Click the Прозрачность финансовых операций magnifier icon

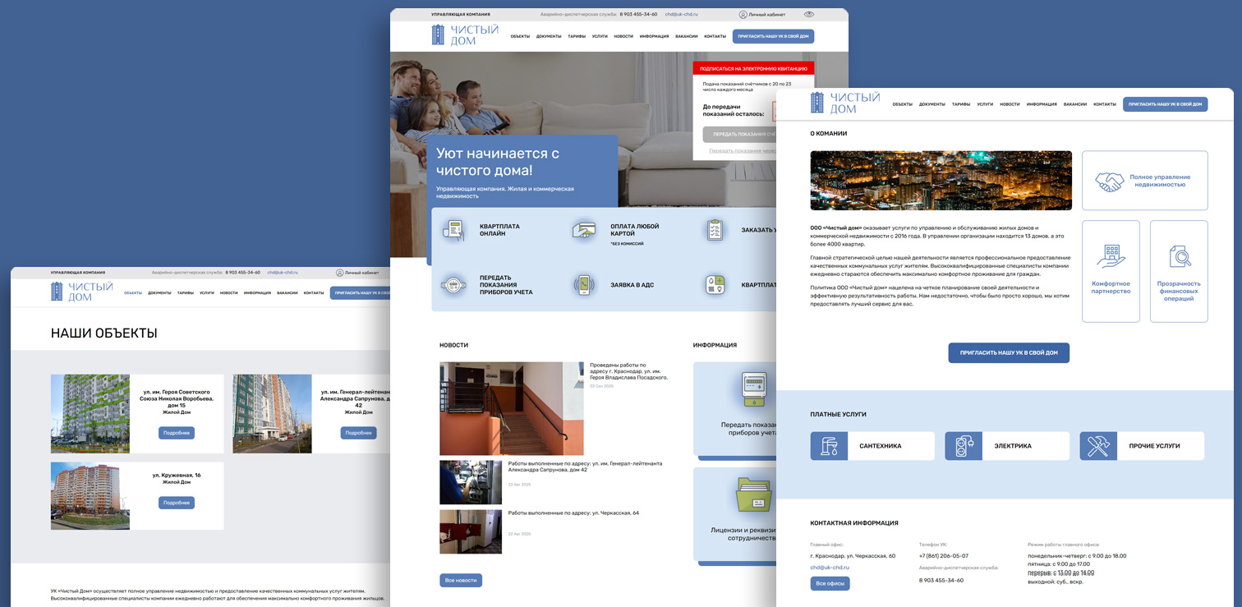click(1179, 256)
